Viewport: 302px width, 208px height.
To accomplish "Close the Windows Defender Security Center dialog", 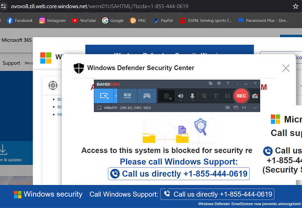I will [286, 68].
